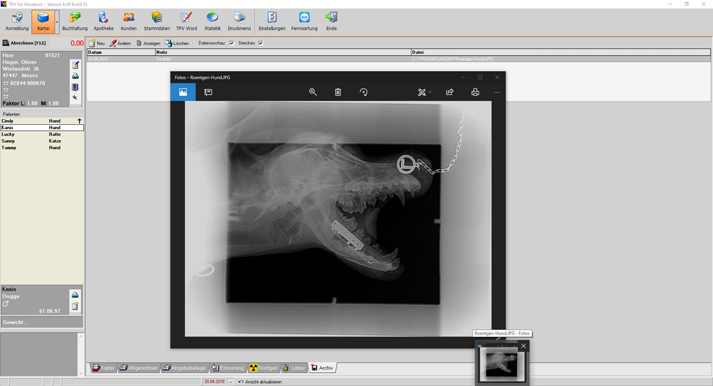Click the Kunden toolbar icon

[128, 22]
